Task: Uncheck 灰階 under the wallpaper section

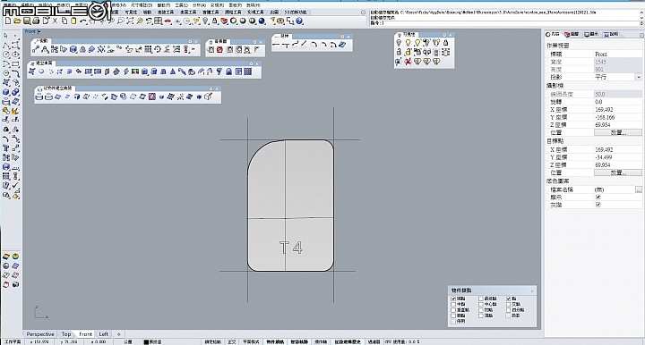Action: click(598, 205)
